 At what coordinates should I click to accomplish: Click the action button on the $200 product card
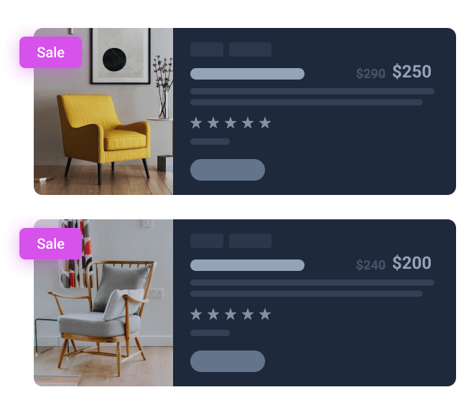[x=228, y=361]
